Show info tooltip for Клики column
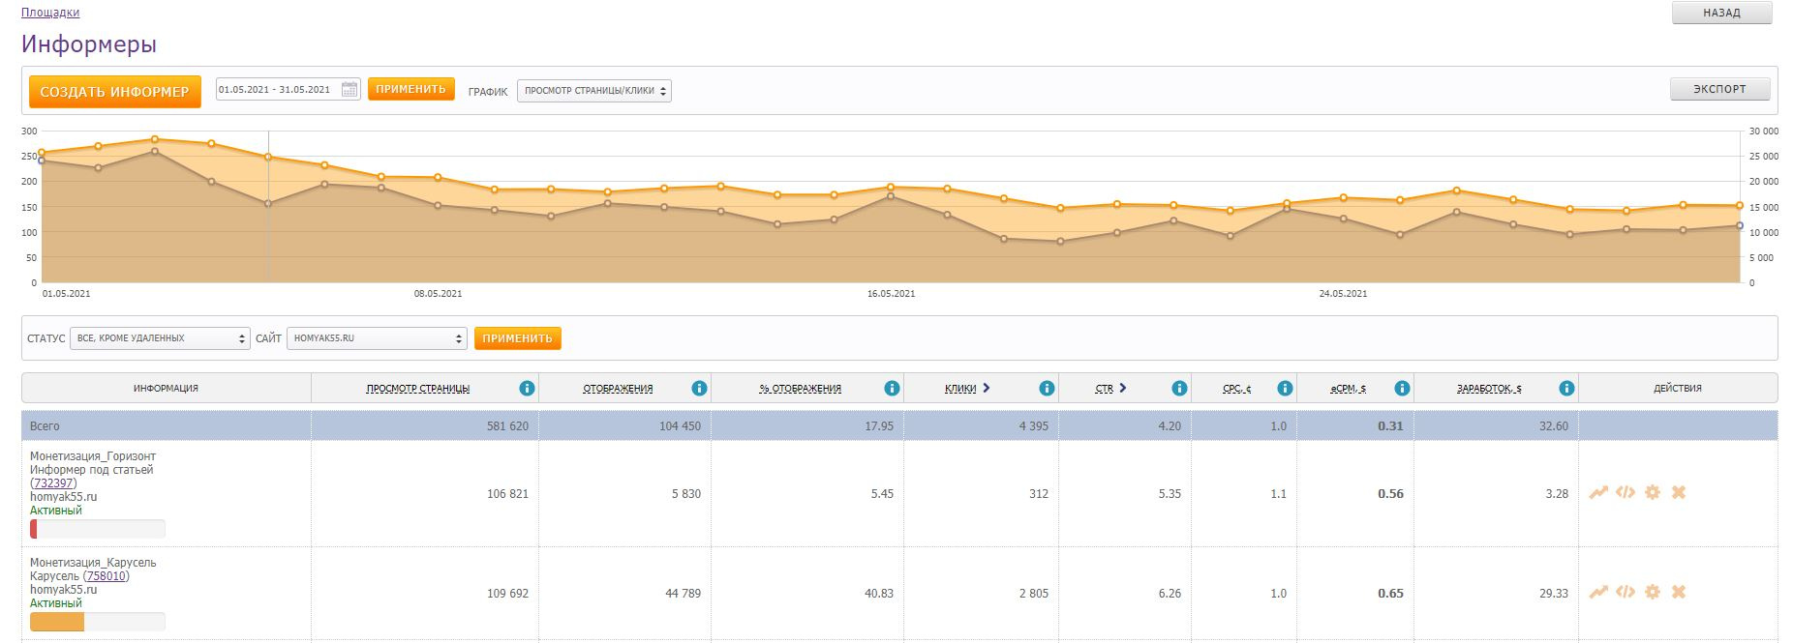The image size is (1793, 643). click(1047, 389)
